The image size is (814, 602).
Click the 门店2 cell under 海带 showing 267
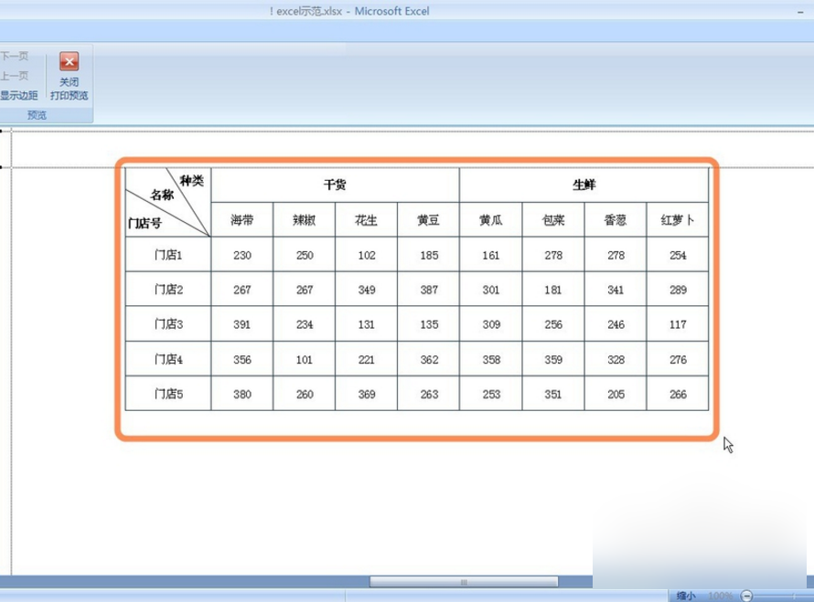(x=242, y=290)
